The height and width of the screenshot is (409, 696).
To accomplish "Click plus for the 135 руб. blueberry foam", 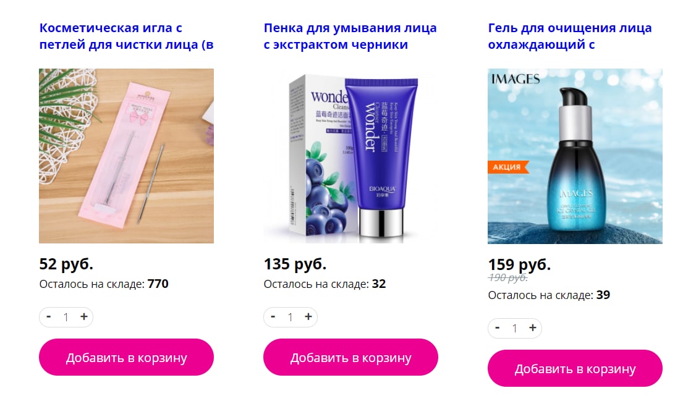I will coord(308,317).
